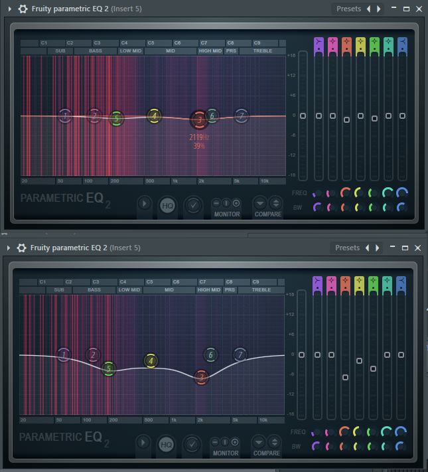Click red band 3 gain slider, bottom window

click(346, 378)
